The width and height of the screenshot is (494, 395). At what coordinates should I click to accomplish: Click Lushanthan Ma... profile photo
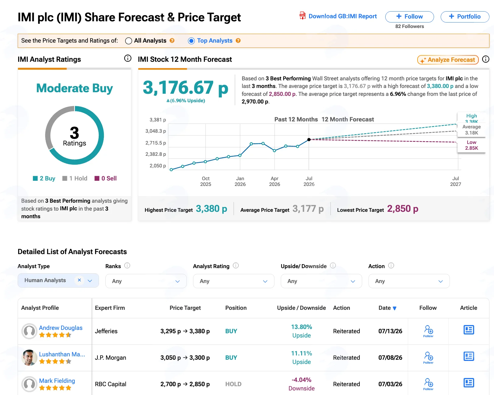(x=30, y=358)
